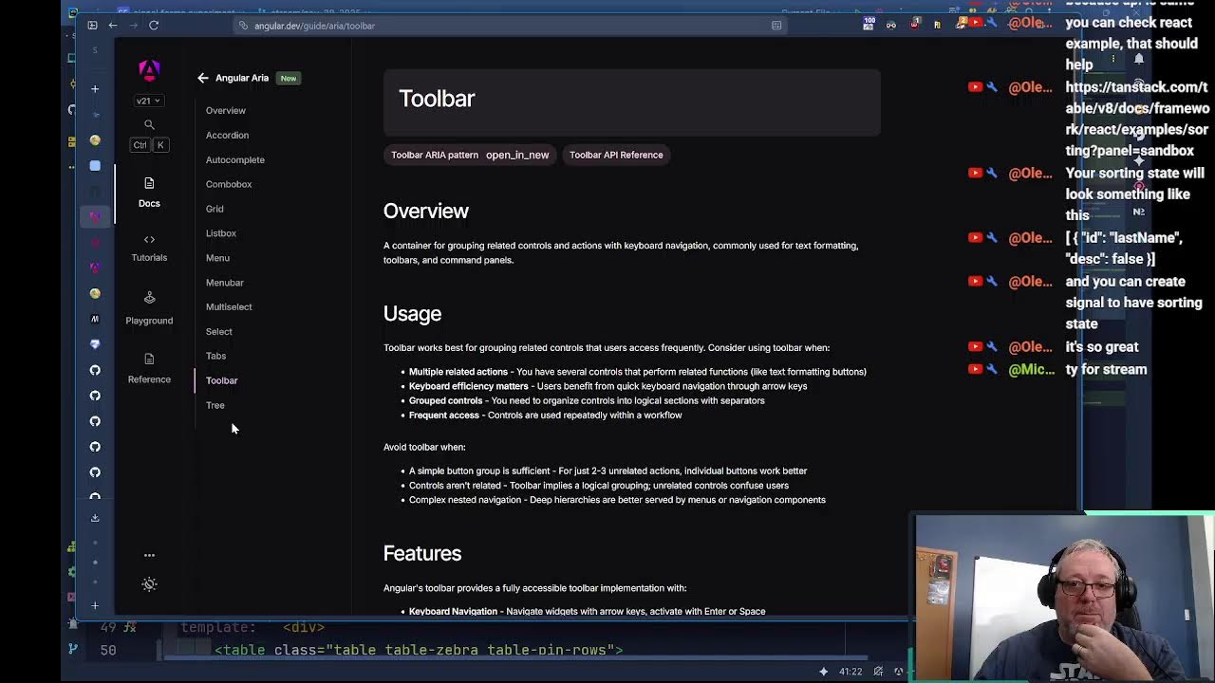Click the glasses extension icon
Image resolution: width=1215 pixels, height=683 pixels.
coord(890,25)
